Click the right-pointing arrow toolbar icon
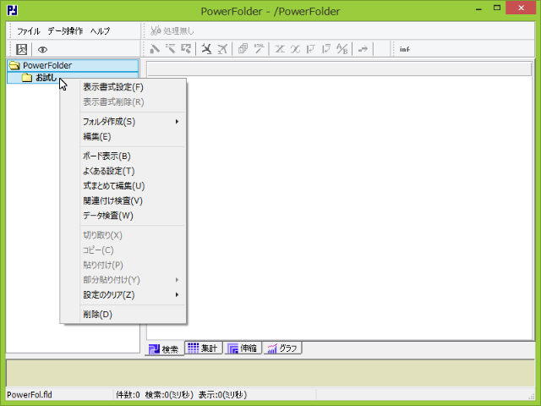The image size is (541, 406). (x=363, y=49)
